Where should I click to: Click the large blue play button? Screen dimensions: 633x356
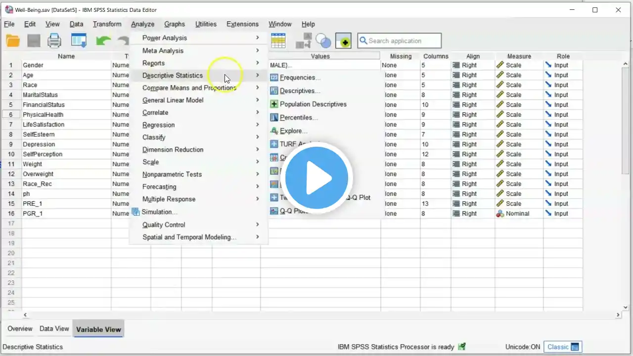click(316, 178)
